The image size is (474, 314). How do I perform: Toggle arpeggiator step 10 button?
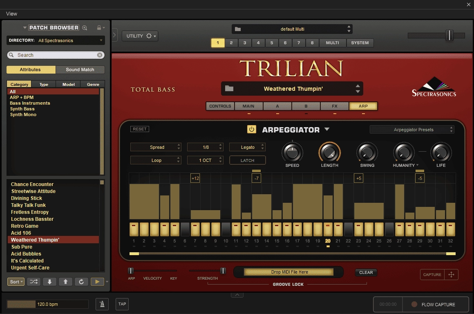[x=226, y=229]
